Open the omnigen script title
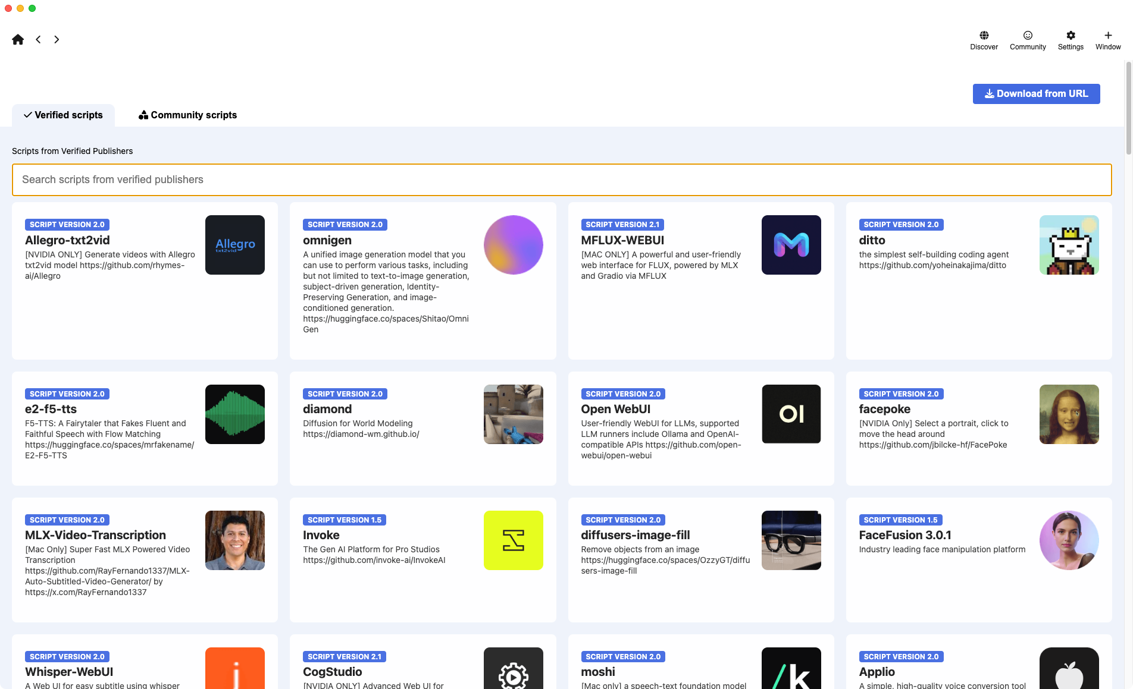Viewport: 1133px width, 689px height. point(327,240)
